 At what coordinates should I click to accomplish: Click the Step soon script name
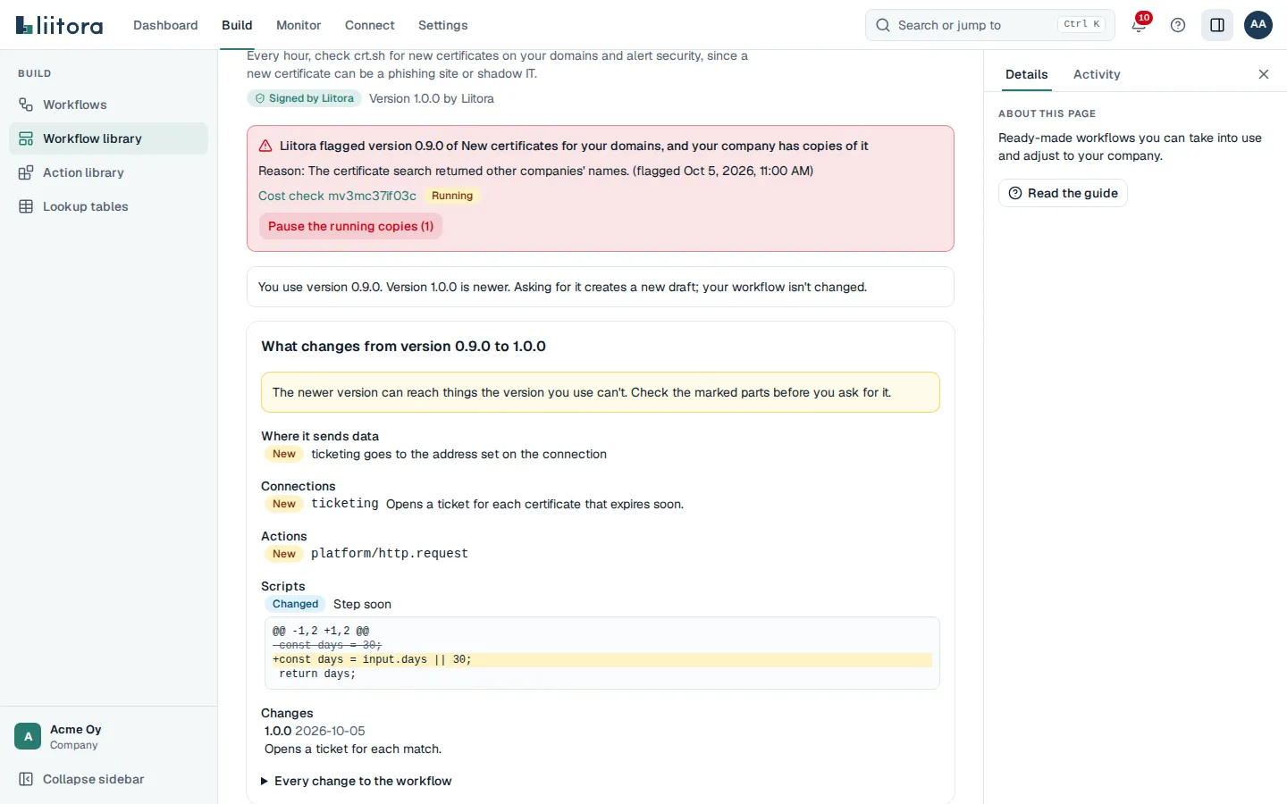point(362,604)
